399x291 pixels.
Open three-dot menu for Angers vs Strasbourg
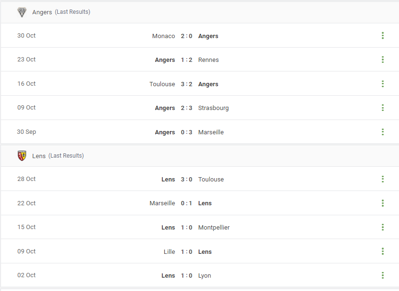click(x=382, y=108)
